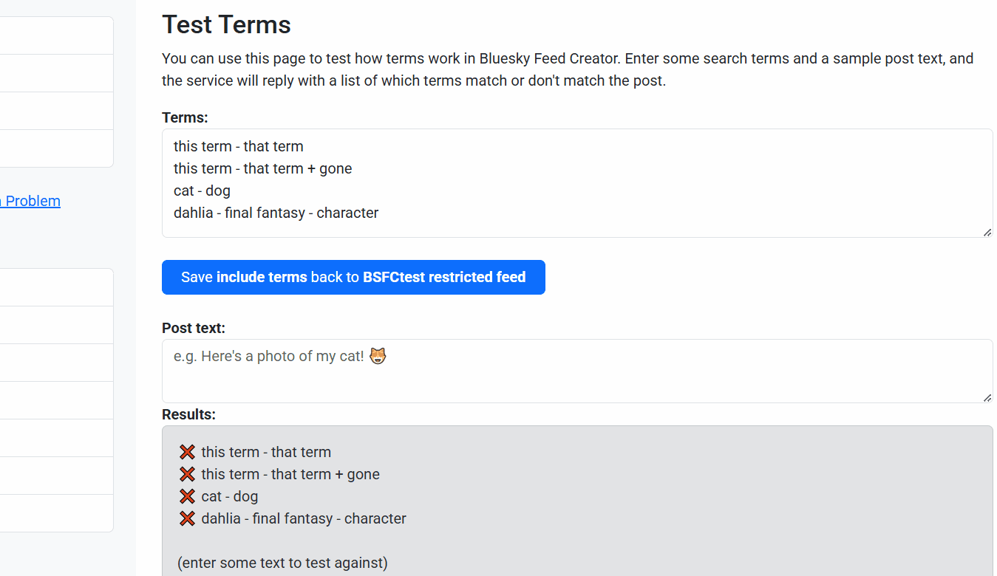Click the red X beside the dahlia result
The height and width of the screenshot is (576, 997).
(x=187, y=518)
